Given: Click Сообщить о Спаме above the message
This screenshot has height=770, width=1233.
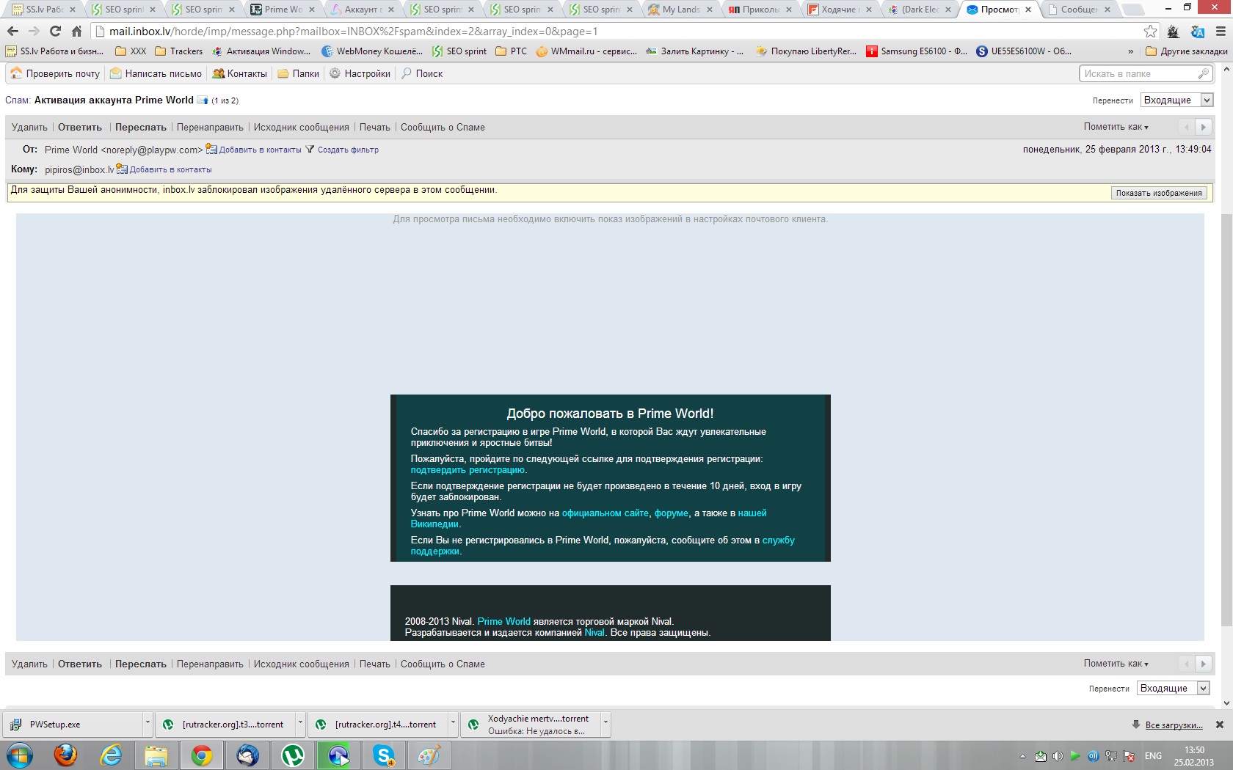Looking at the screenshot, I should (443, 127).
